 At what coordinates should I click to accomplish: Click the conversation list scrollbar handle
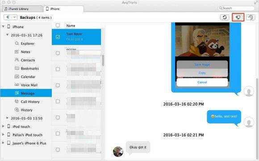click(103, 60)
